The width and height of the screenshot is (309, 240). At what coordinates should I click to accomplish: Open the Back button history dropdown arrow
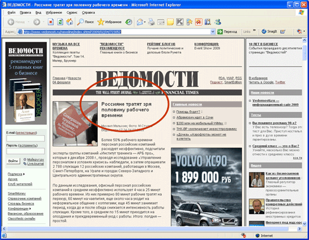click(28, 22)
